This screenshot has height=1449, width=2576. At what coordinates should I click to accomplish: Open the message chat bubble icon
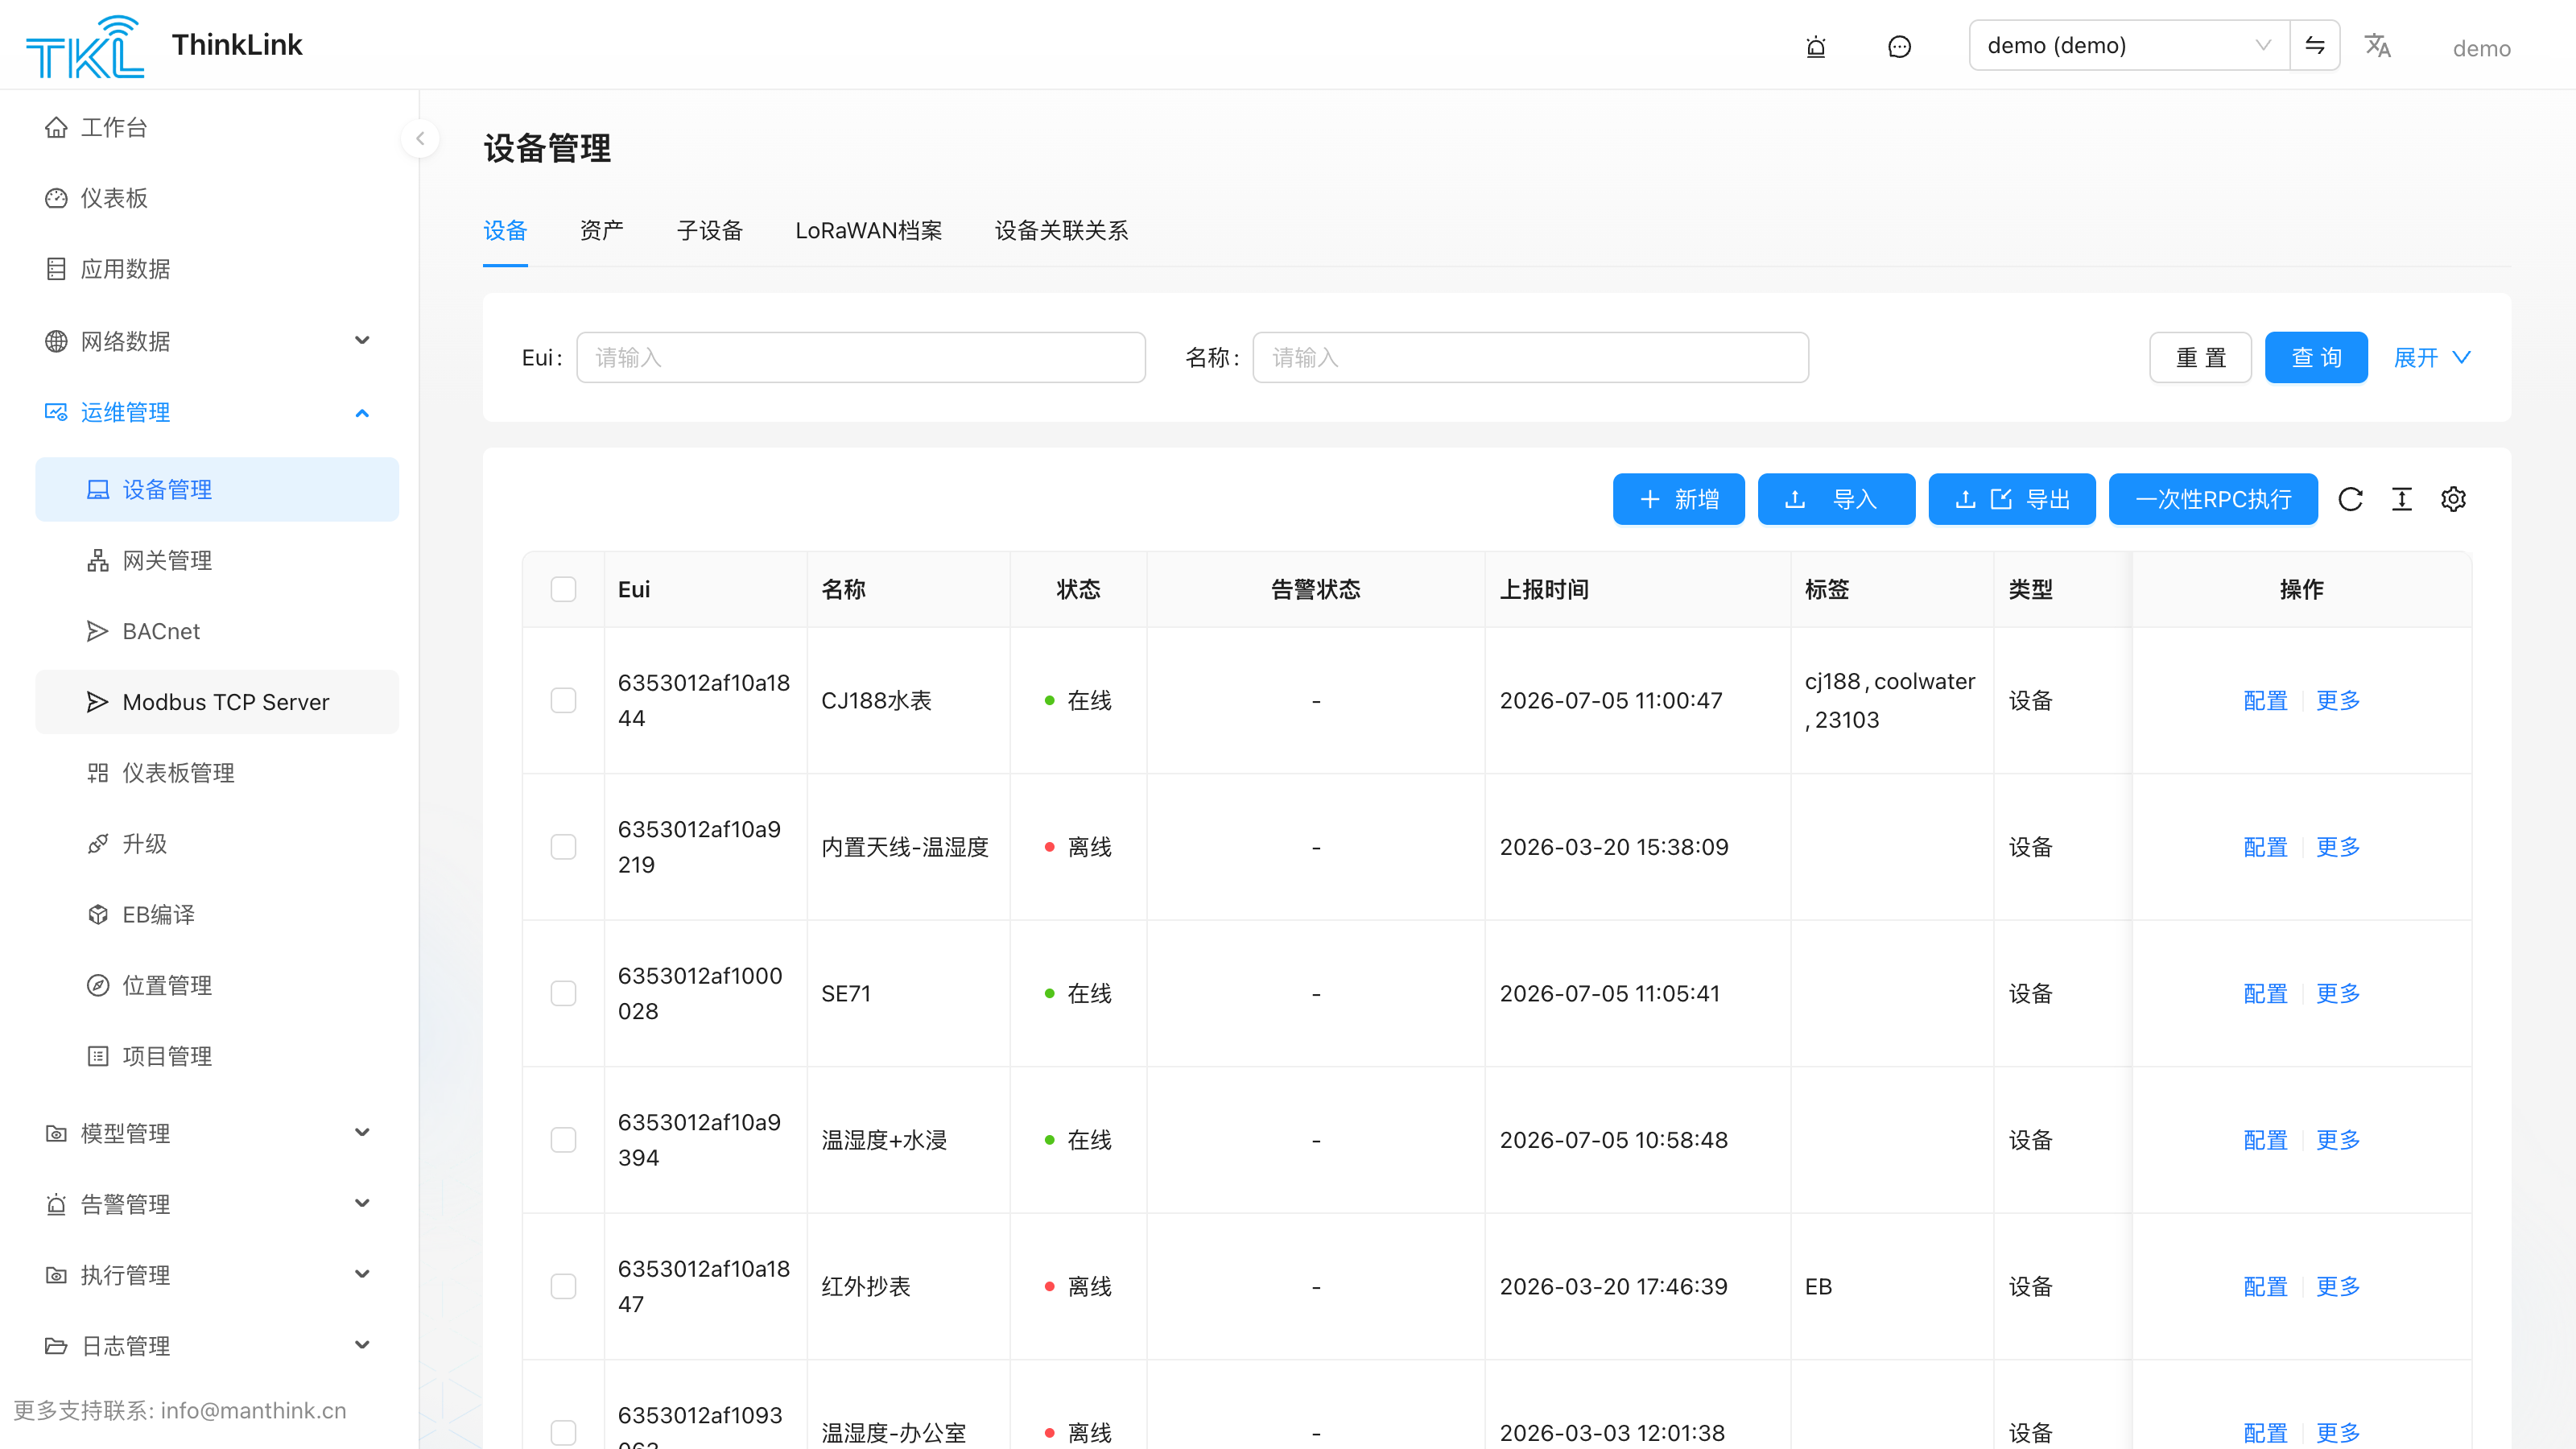1899,47
